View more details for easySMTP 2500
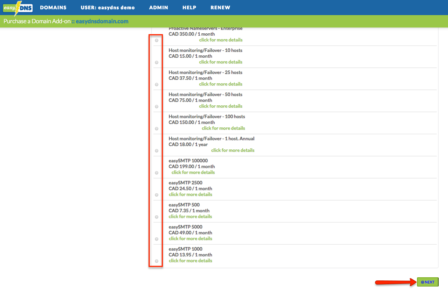This screenshot has height=292, width=448. click(191, 194)
